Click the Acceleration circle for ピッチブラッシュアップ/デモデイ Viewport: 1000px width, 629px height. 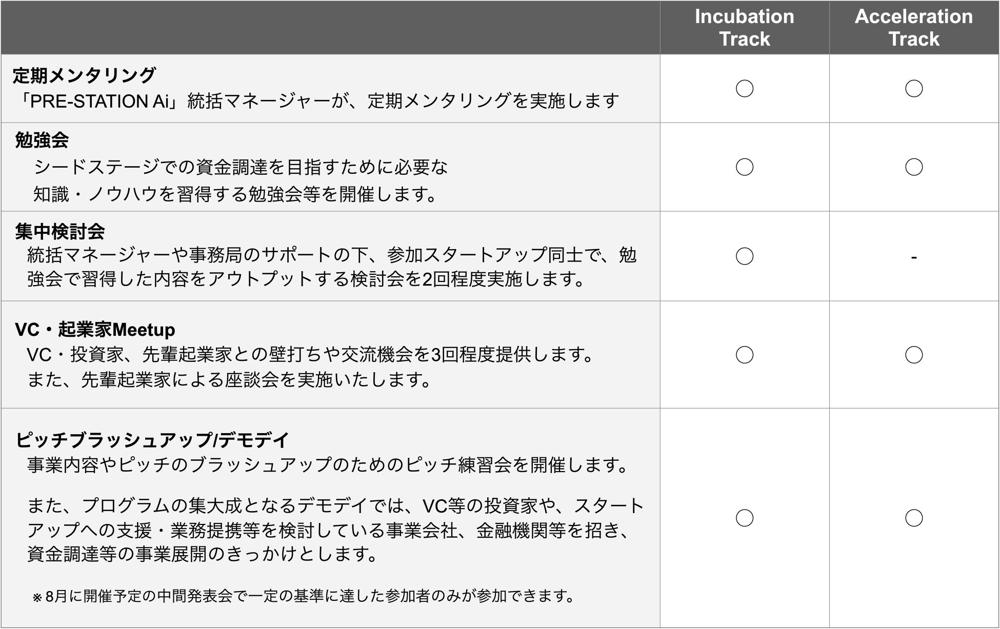(x=913, y=518)
